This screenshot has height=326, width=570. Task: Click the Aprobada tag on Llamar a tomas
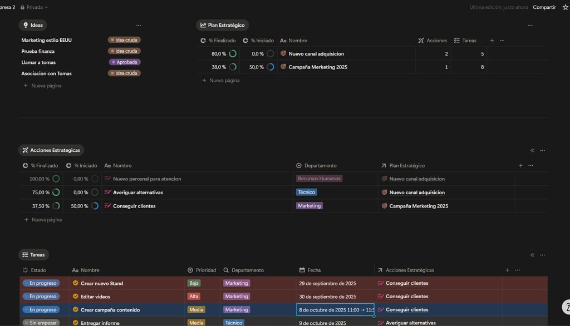124,62
